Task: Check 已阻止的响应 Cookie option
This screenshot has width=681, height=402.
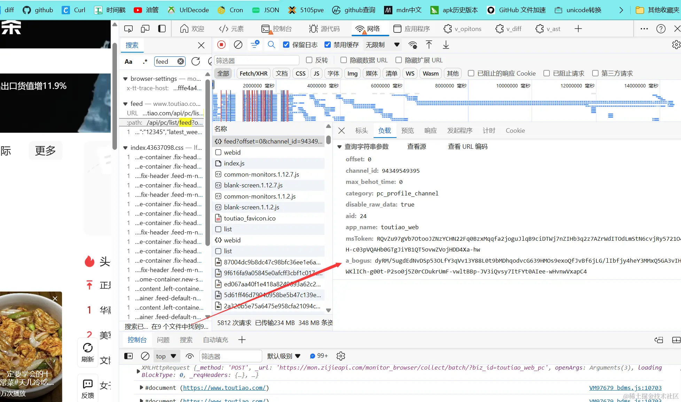Action: pos(471,73)
